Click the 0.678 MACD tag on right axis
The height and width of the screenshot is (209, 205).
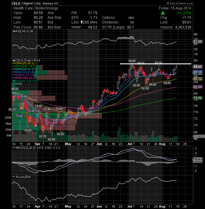click(198, 159)
